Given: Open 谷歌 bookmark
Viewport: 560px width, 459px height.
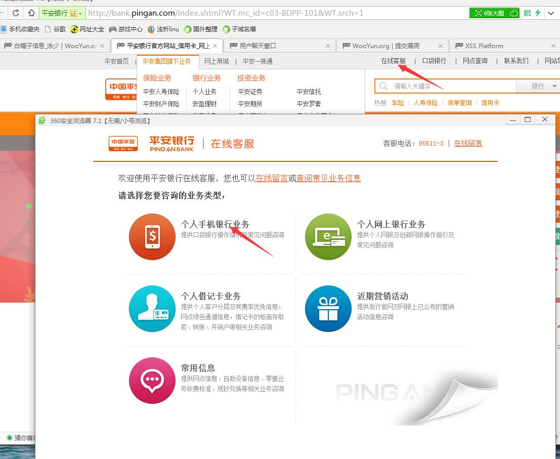Looking at the screenshot, I should pos(55,29).
